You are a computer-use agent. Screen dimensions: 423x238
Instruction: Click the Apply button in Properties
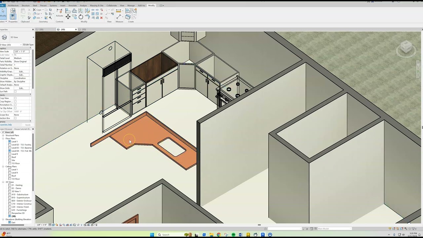pyautogui.click(x=28, y=125)
